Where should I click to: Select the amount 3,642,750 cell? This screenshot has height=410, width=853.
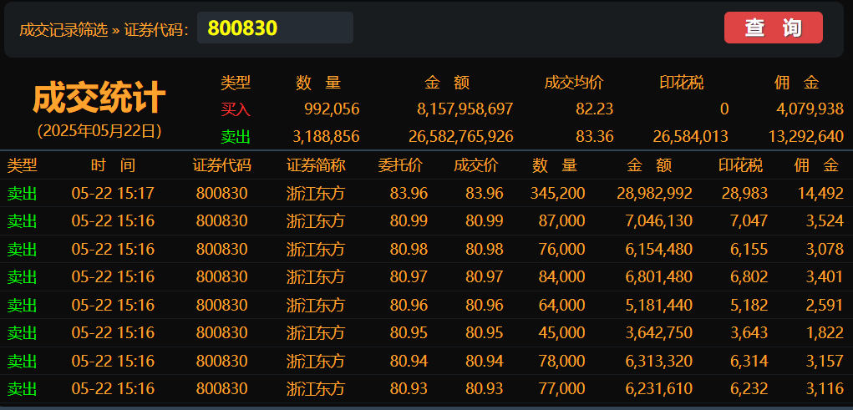pos(659,333)
